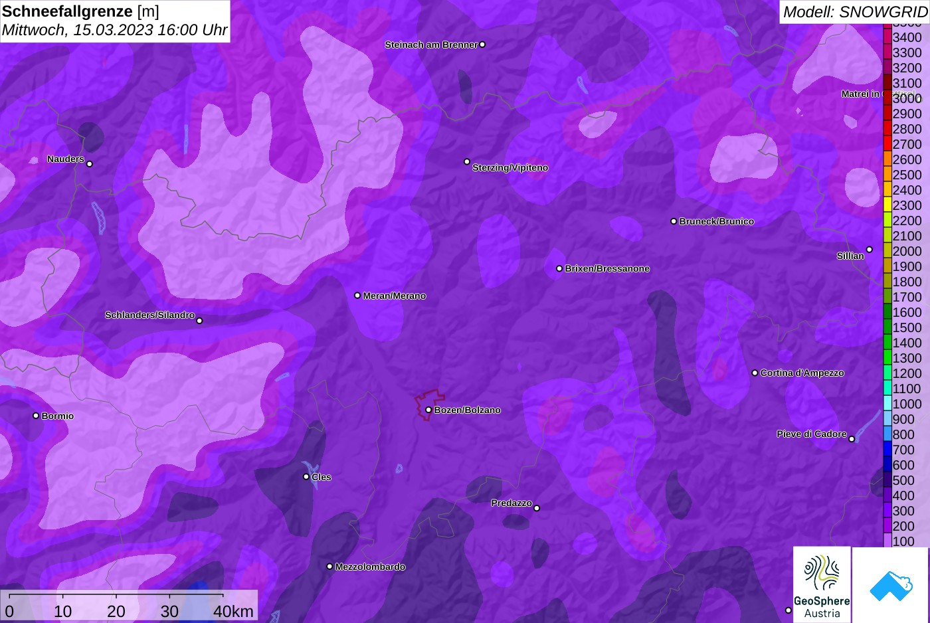
Task: Click the red Bozen municipality outline
Action: pyautogui.click(x=430, y=404)
